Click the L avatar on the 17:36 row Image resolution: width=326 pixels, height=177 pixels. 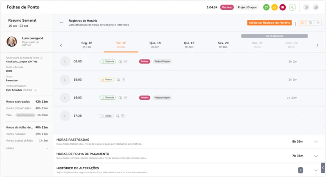65,116
